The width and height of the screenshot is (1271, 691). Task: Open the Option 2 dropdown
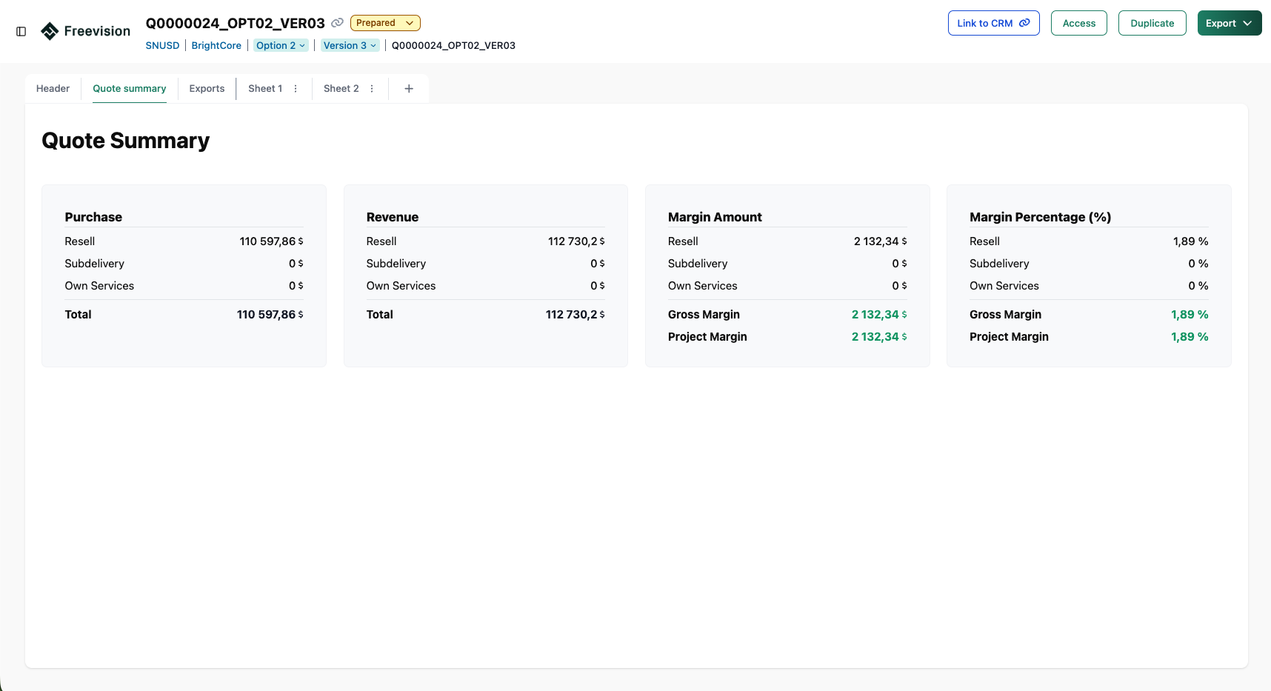coord(280,45)
